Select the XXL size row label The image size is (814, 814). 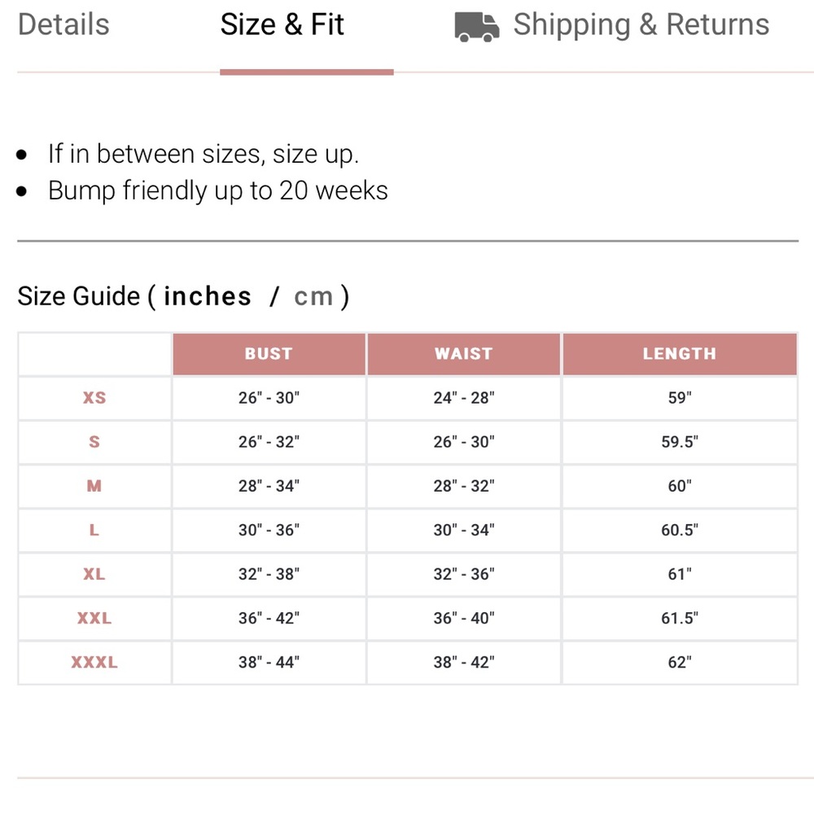coord(94,619)
